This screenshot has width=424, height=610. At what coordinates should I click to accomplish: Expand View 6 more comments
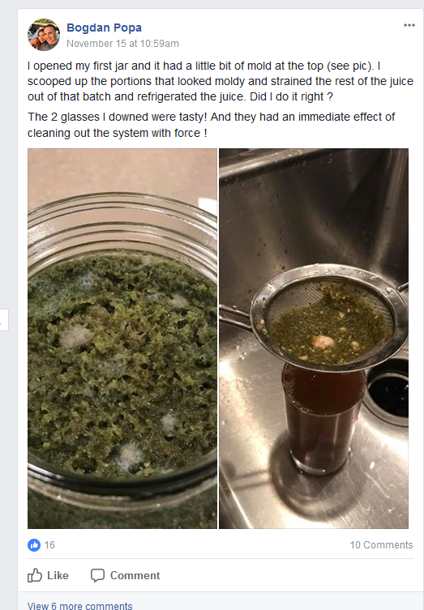79,605
